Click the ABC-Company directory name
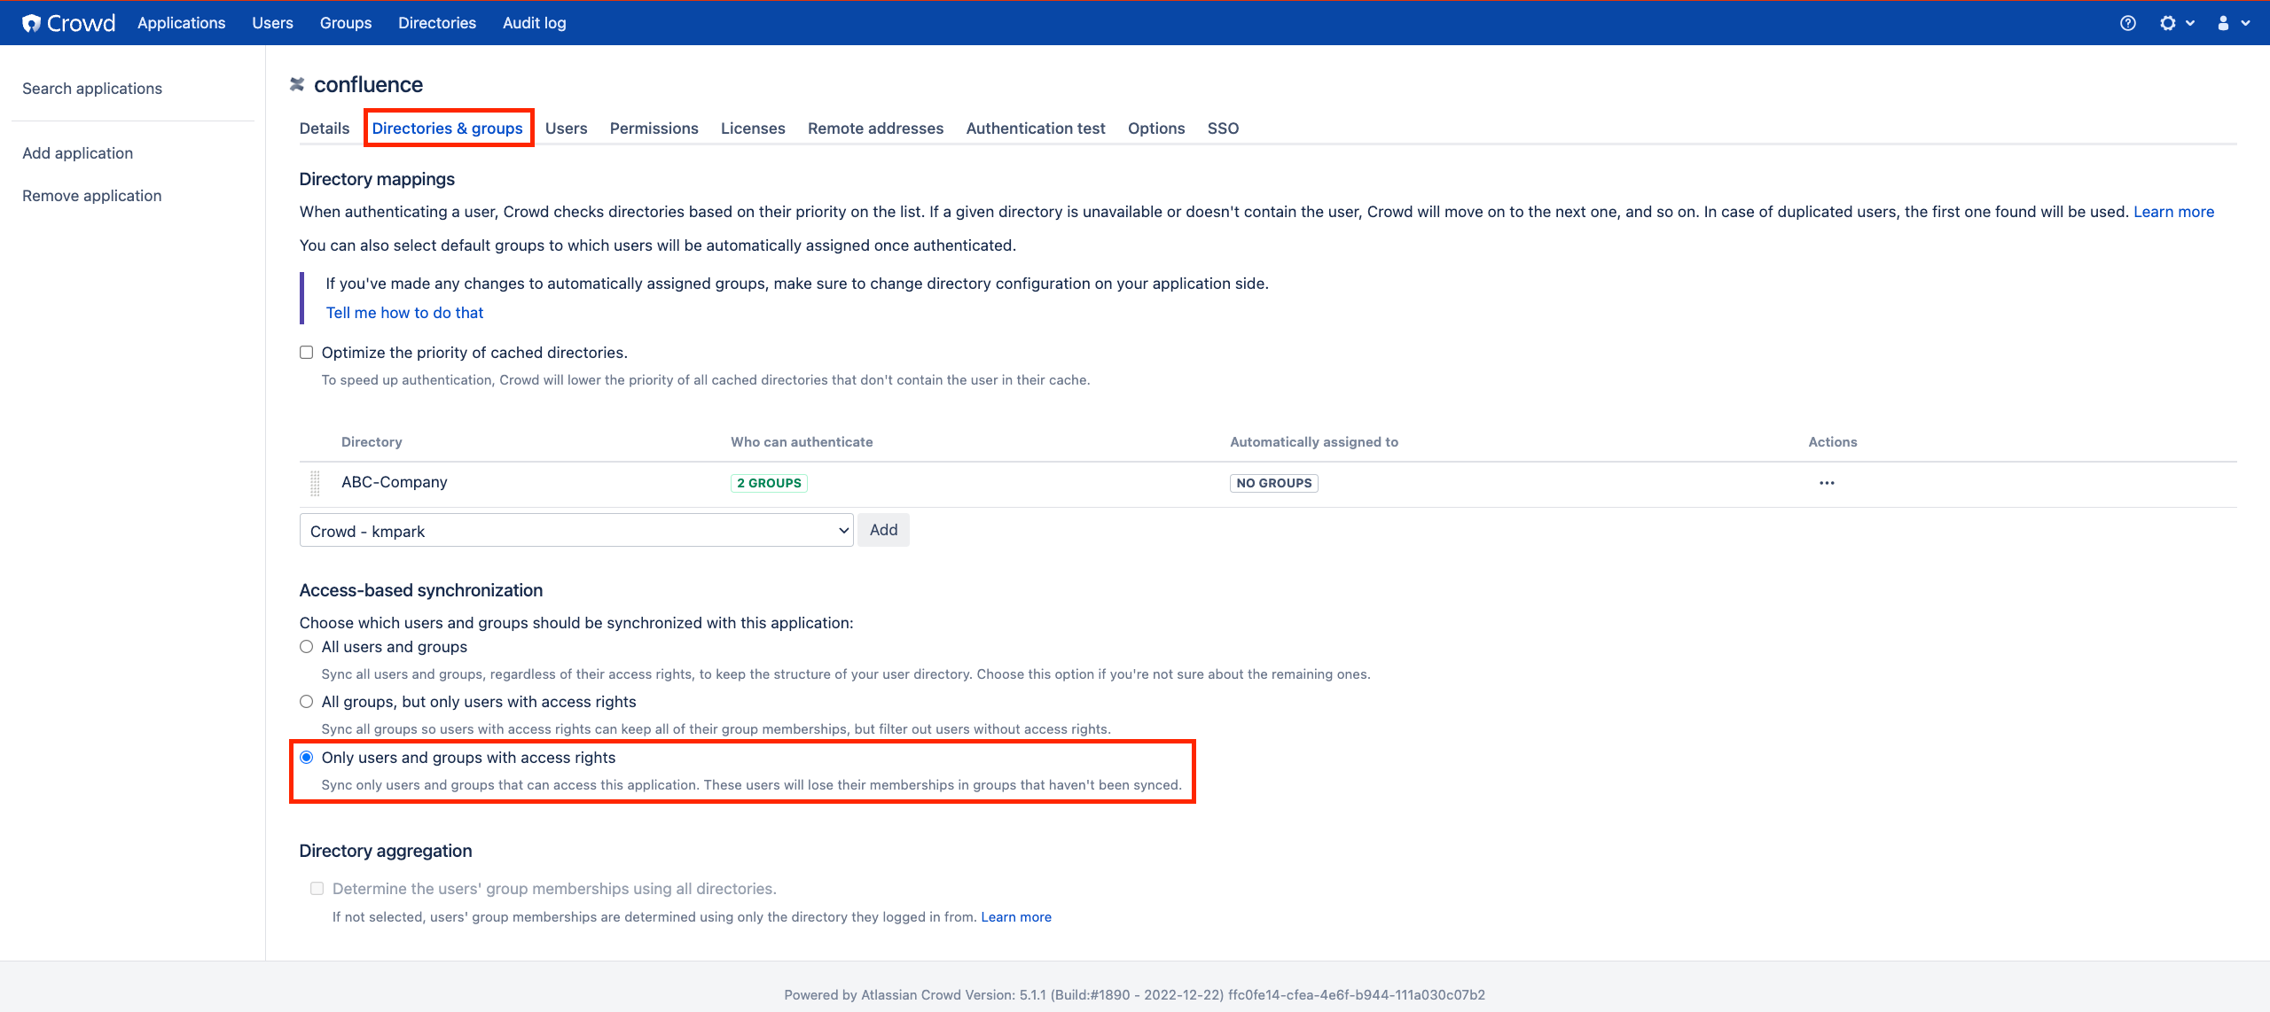Screen dimensions: 2270x1012 point(395,482)
